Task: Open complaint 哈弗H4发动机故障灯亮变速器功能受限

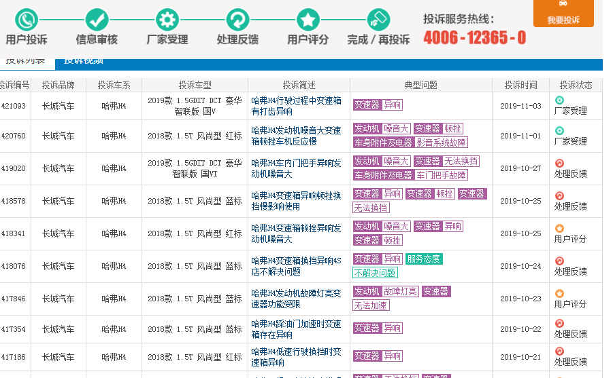Action: 296,299
